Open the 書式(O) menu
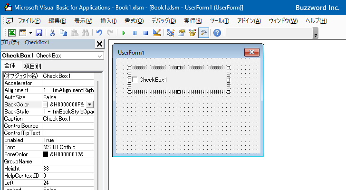The image size is (346, 190). pyautogui.click(x=134, y=21)
